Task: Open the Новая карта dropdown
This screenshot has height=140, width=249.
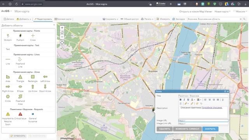Action: point(222,11)
